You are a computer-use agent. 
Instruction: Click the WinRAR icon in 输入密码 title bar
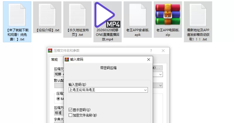click(67, 59)
